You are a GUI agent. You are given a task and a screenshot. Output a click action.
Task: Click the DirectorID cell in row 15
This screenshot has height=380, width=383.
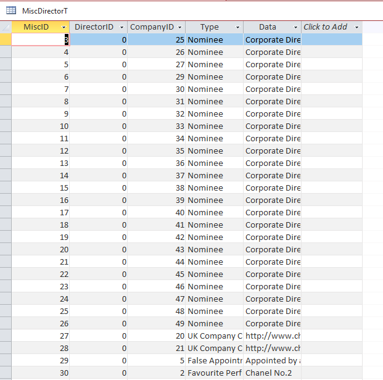[99, 188]
